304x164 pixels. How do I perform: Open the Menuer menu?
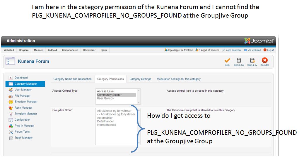point(38,50)
